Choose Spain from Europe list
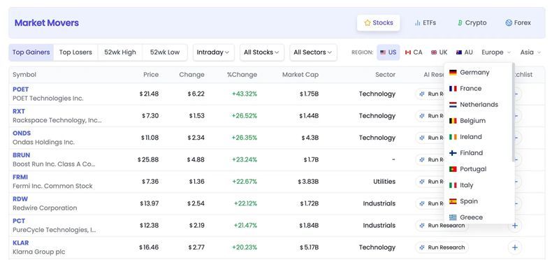Screen dimensions: 559x260 pos(478,201)
